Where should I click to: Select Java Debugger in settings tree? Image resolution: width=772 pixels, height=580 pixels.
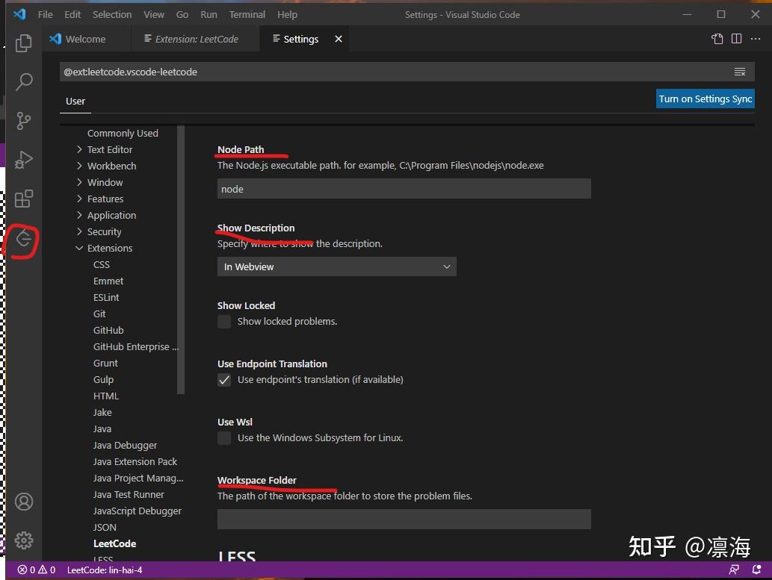(x=125, y=445)
